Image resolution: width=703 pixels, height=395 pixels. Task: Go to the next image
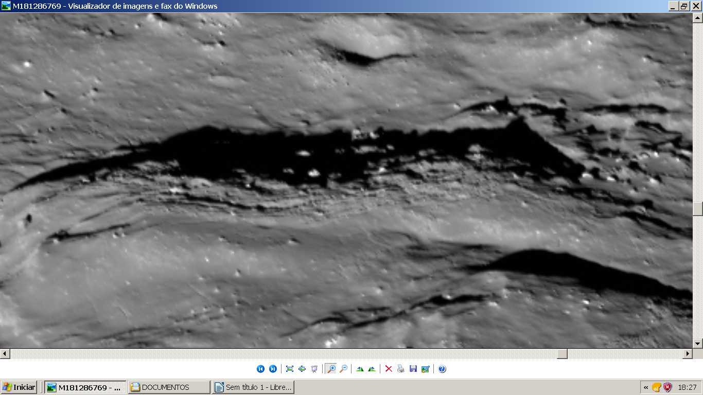click(273, 369)
